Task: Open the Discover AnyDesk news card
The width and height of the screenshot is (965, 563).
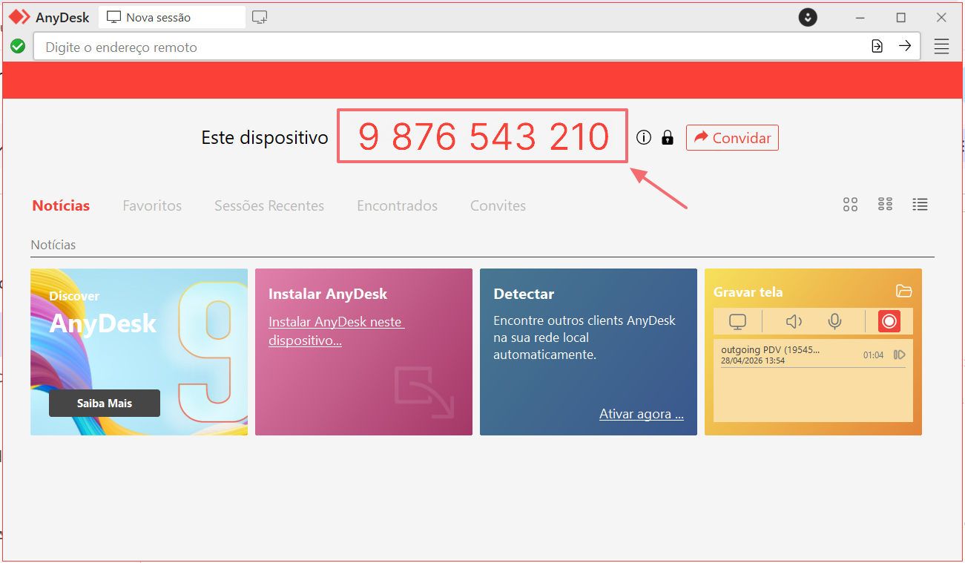Action: (x=139, y=352)
